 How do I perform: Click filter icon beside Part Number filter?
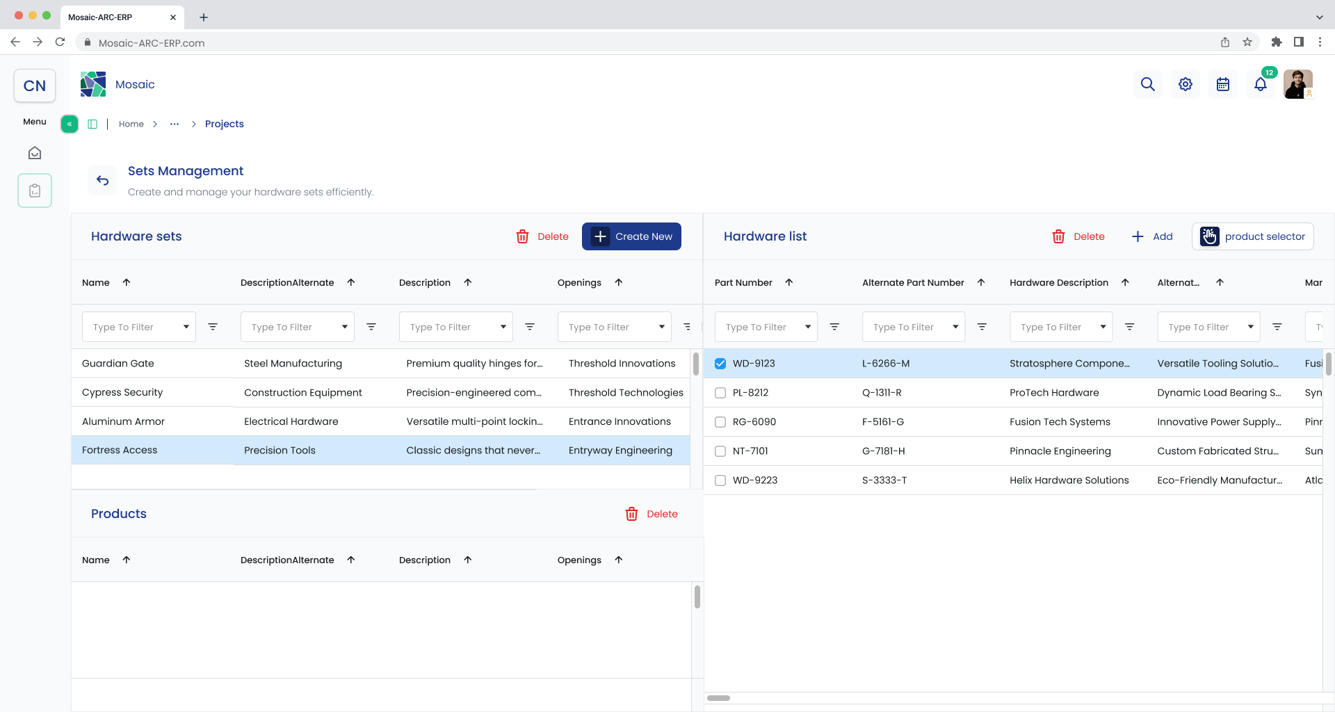pyautogui.click(x=834, y=327)
